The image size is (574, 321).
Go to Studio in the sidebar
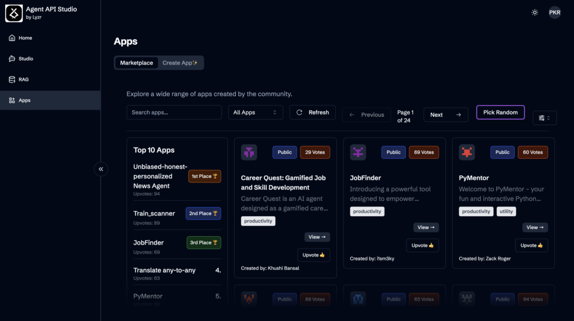[26, 59]
